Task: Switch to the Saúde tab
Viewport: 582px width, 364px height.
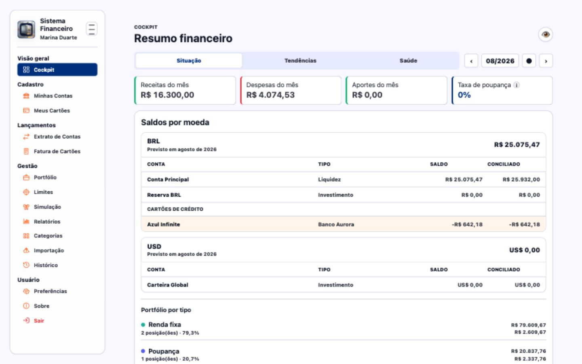Action: click(x=408, y=61)
